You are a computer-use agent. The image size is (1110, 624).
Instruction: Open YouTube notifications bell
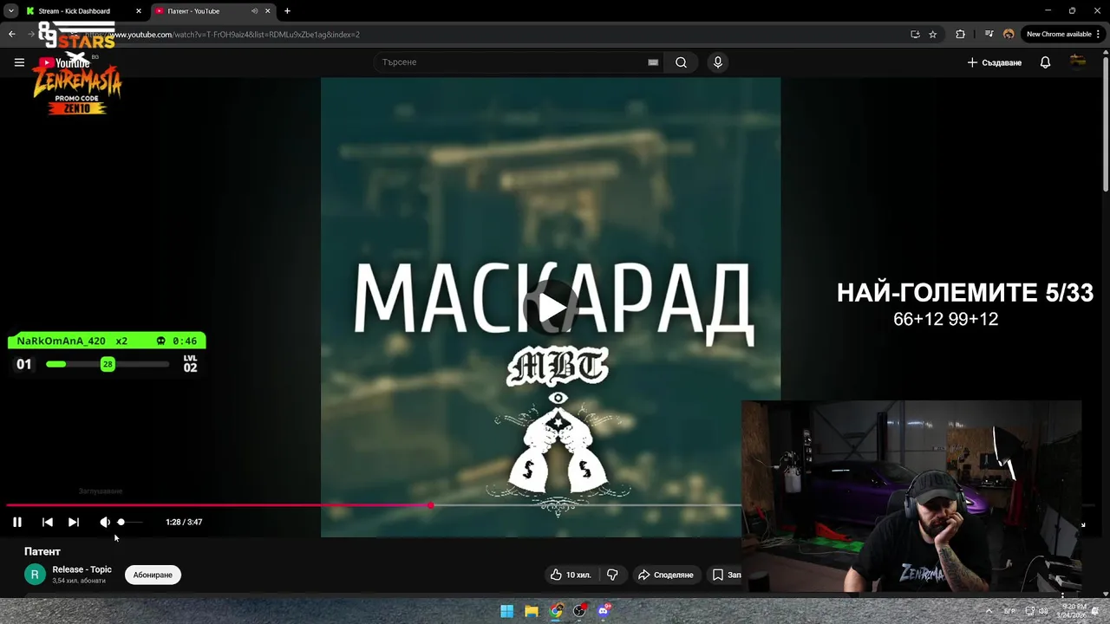(1045, 62)
